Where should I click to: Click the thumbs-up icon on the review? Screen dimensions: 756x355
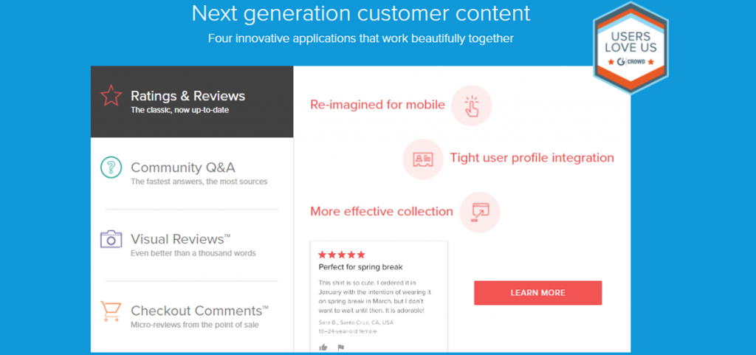pos(323,347)
